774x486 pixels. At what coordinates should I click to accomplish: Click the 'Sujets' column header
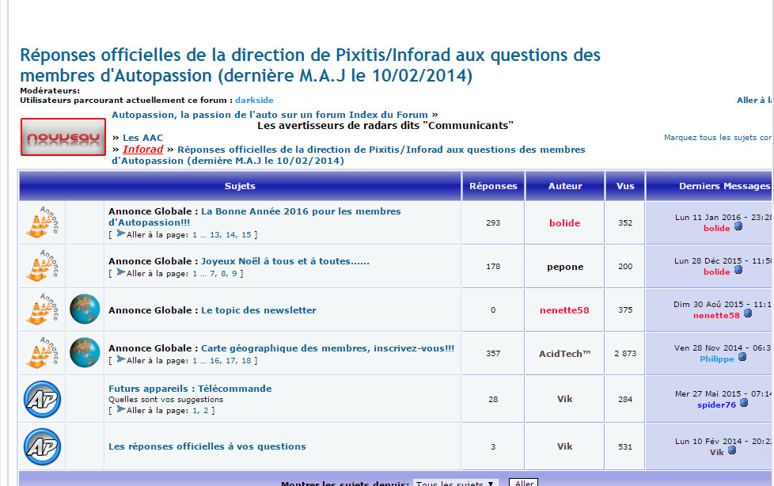[x=240, y=186]
